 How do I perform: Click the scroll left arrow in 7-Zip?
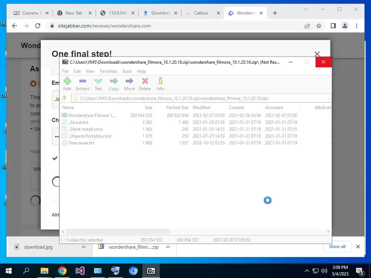pos(63,231)
